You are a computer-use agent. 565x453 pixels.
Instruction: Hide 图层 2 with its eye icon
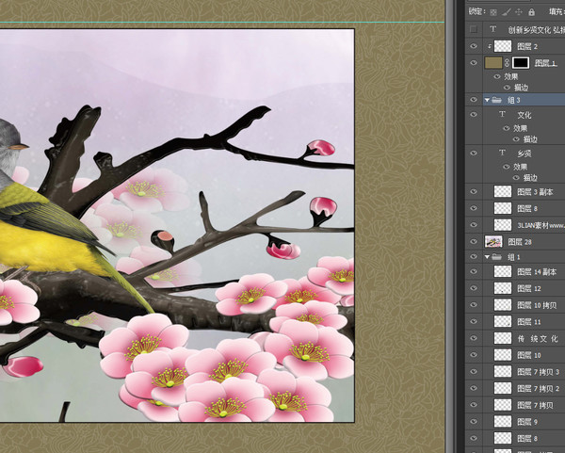[x=474, y=46]
